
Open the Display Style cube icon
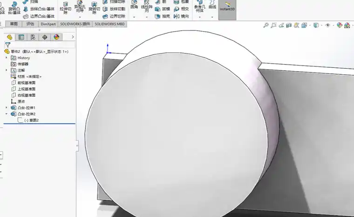pos(316,25)
